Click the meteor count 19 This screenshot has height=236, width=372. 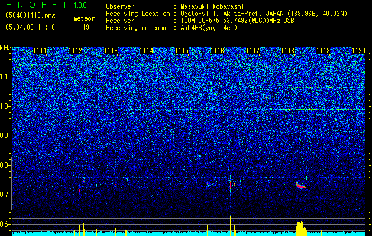click(x=86, y=27)
